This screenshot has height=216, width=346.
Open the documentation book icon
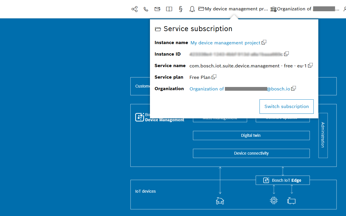pyautogui.click(x=169, y=9)
